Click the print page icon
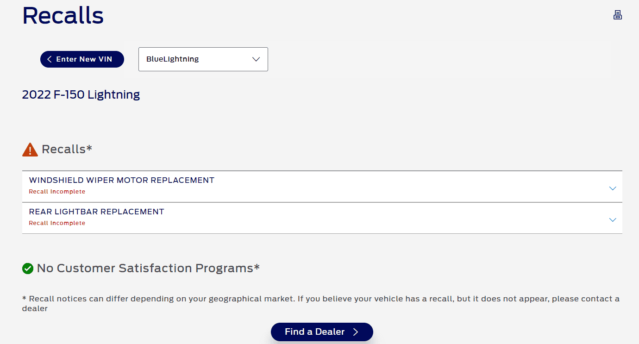639x344 pixels. coord(617,15)
